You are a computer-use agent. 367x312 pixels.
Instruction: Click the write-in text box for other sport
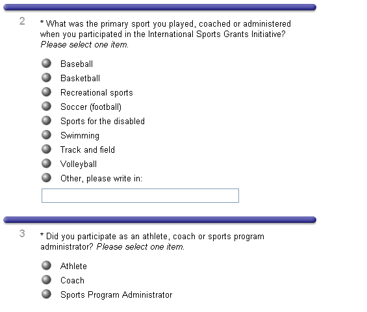coord(140,196)
